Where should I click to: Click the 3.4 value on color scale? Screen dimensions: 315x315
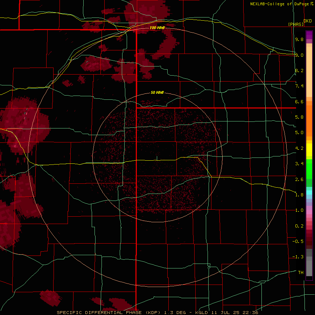point(299,164)
